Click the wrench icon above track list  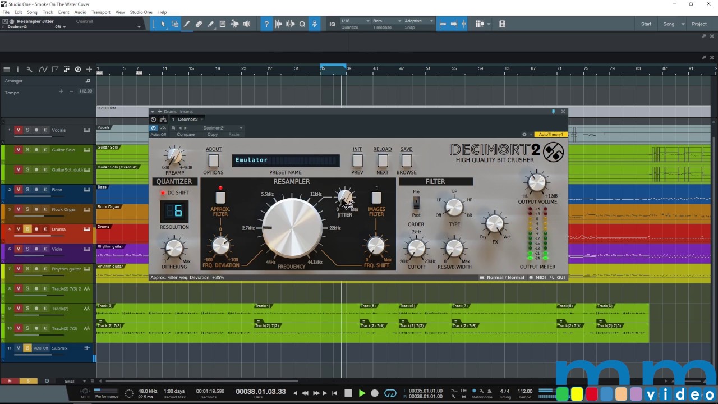(29, 70)
